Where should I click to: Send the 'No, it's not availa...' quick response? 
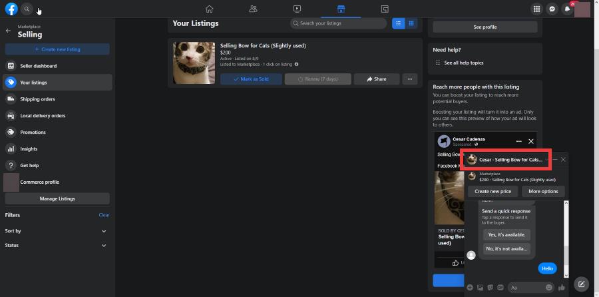click(x=506, y=248)
